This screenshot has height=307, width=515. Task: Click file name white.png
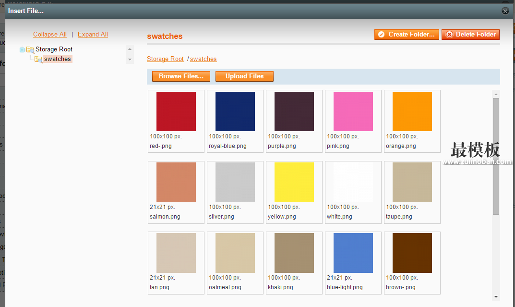point(339,217)
